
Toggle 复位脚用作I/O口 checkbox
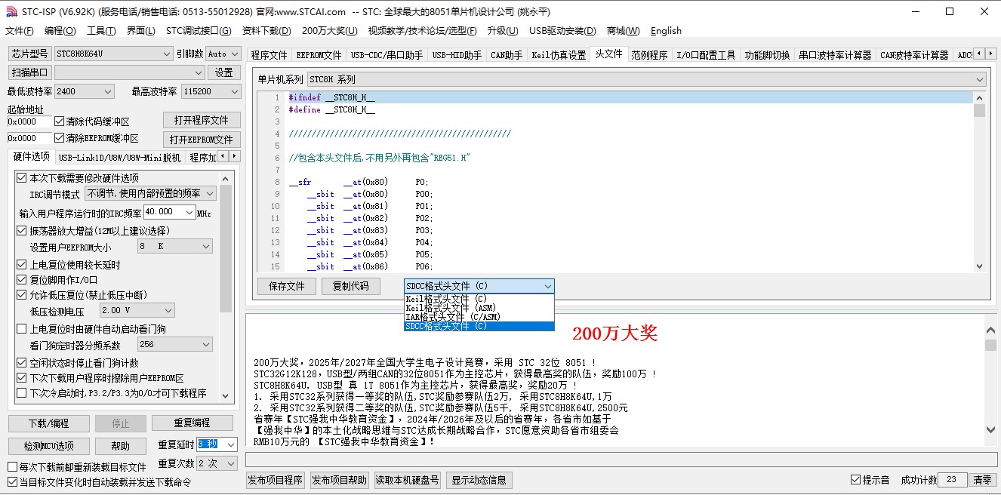coord(21,280)
